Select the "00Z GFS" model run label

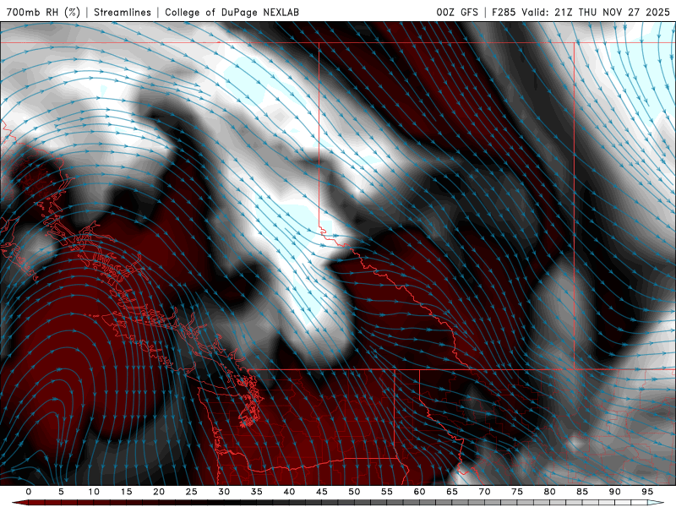(457, 12)
